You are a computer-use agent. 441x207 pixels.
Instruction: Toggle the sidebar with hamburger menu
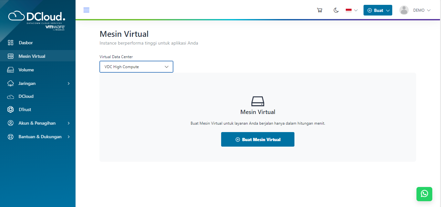86,10
